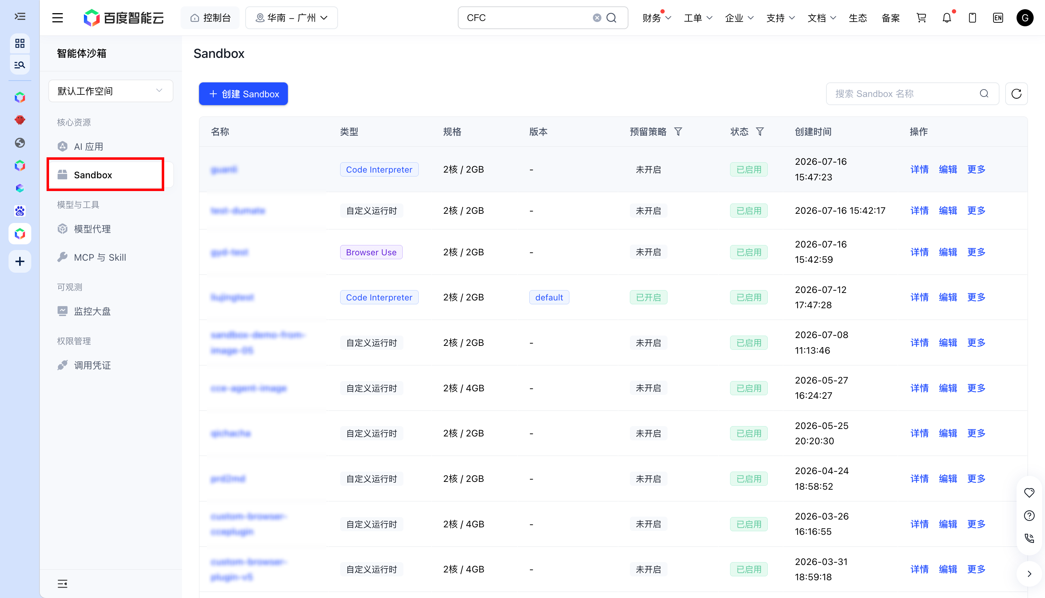
Task: Click 编辑 for the 2026-07-16 15:42:17 row
Action: tap(948, 210)
